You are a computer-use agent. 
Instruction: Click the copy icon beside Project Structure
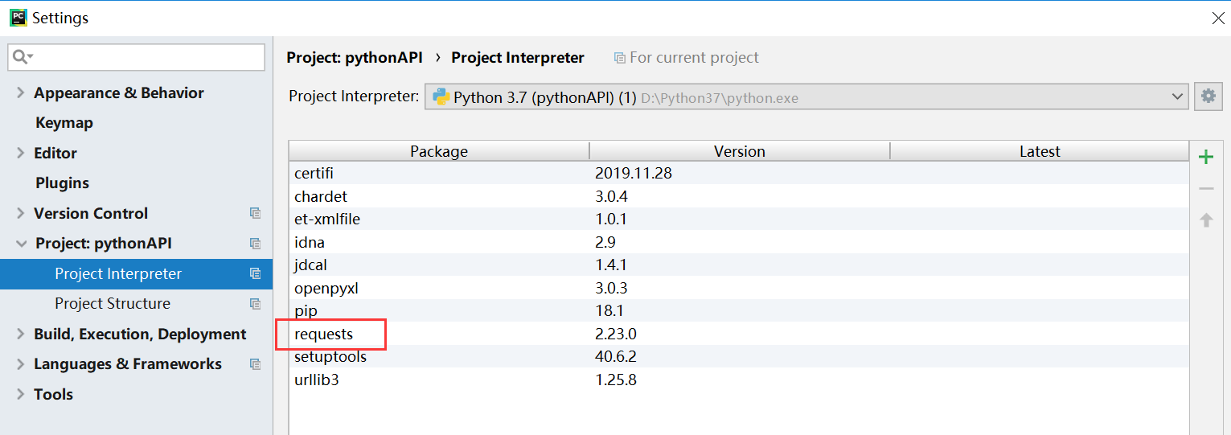(x=255, y=304)
